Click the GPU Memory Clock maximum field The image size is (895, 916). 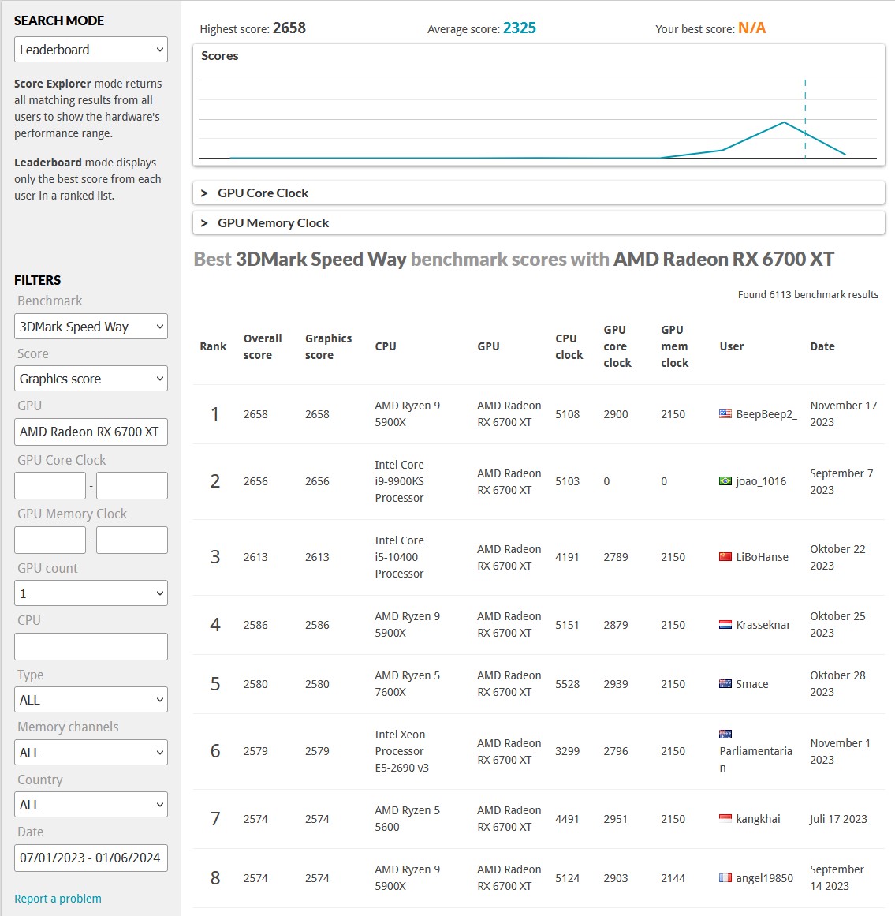[x=132, y=540]
